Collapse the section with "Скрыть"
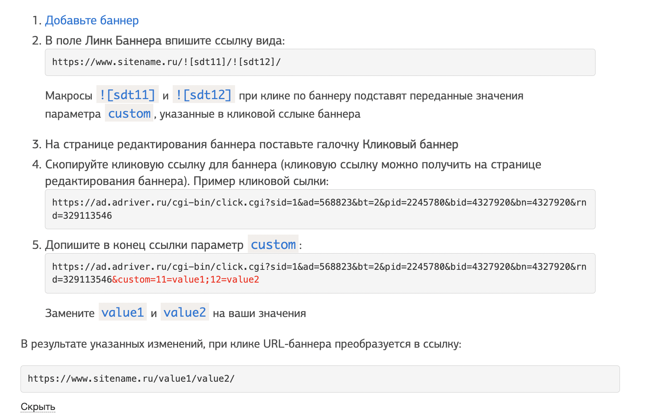The height and width of the screenshot is (415, 666). pos(38,406)
